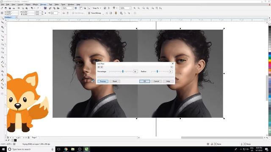
Task: Click the Import icon in the toolbar
Action: [x=50, y=8]
